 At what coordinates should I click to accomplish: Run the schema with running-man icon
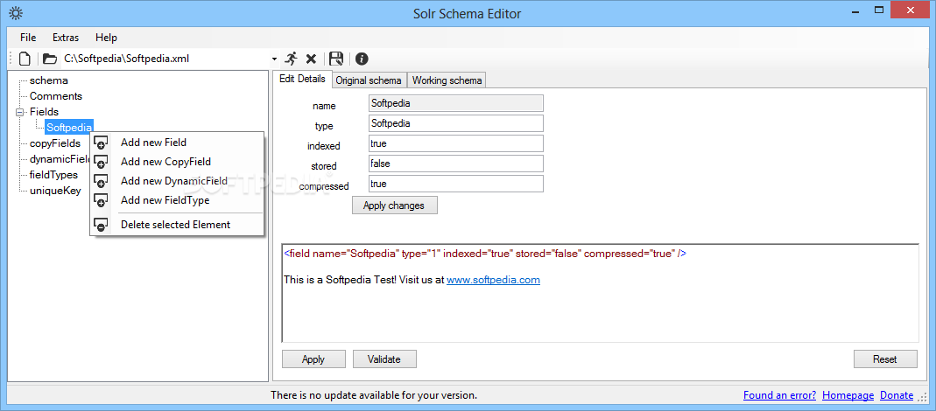click(291, 59)
